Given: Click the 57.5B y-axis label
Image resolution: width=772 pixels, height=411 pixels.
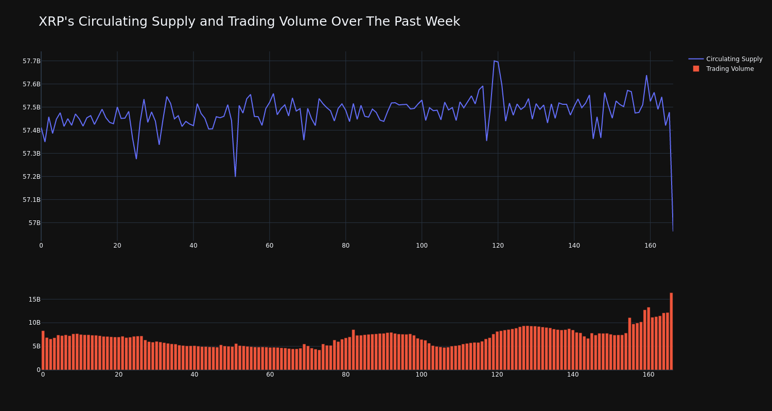Looking at the screenshot, I should tap(31, 107).
